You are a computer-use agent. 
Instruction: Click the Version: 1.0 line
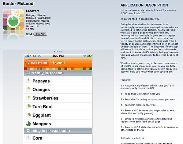pos(32,26)
